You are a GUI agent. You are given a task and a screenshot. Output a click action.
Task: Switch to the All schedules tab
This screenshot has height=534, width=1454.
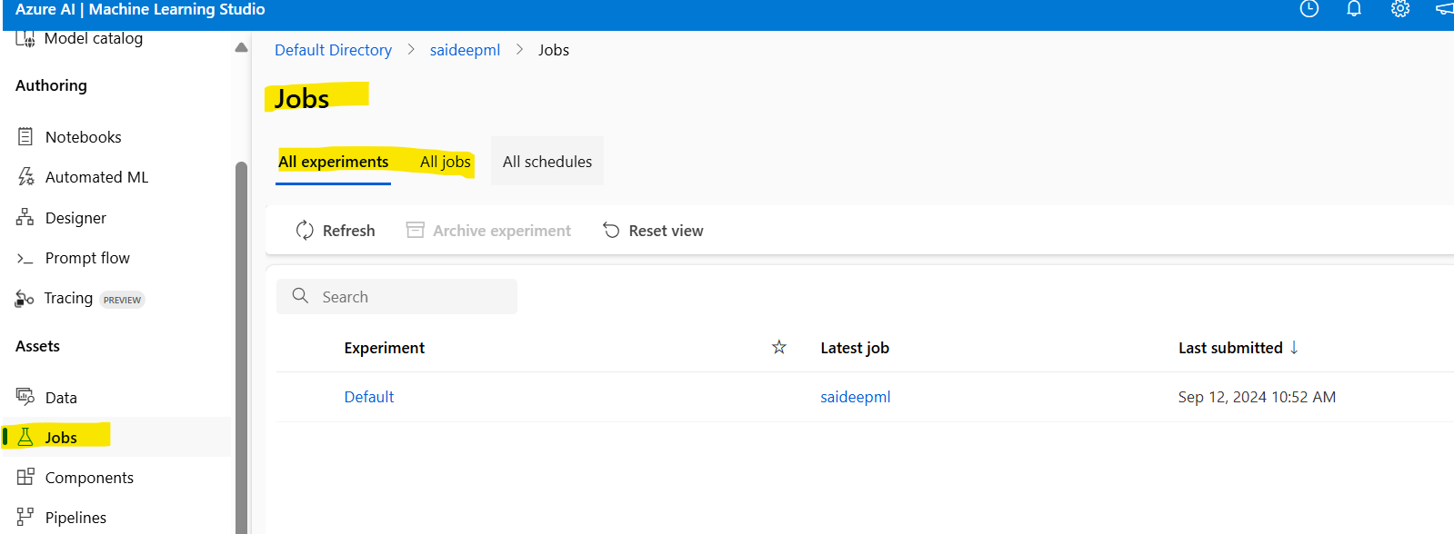[547, 162]
